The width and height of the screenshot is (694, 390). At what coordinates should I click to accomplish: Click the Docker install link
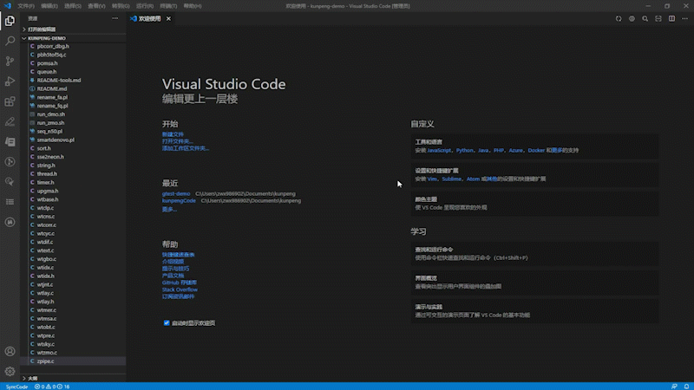(x=536, y=150)
